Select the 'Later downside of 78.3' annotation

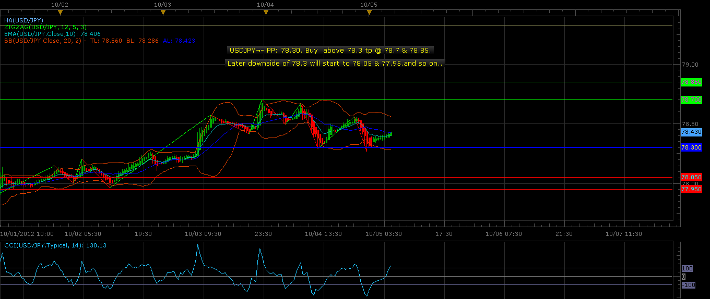point(335,63)
